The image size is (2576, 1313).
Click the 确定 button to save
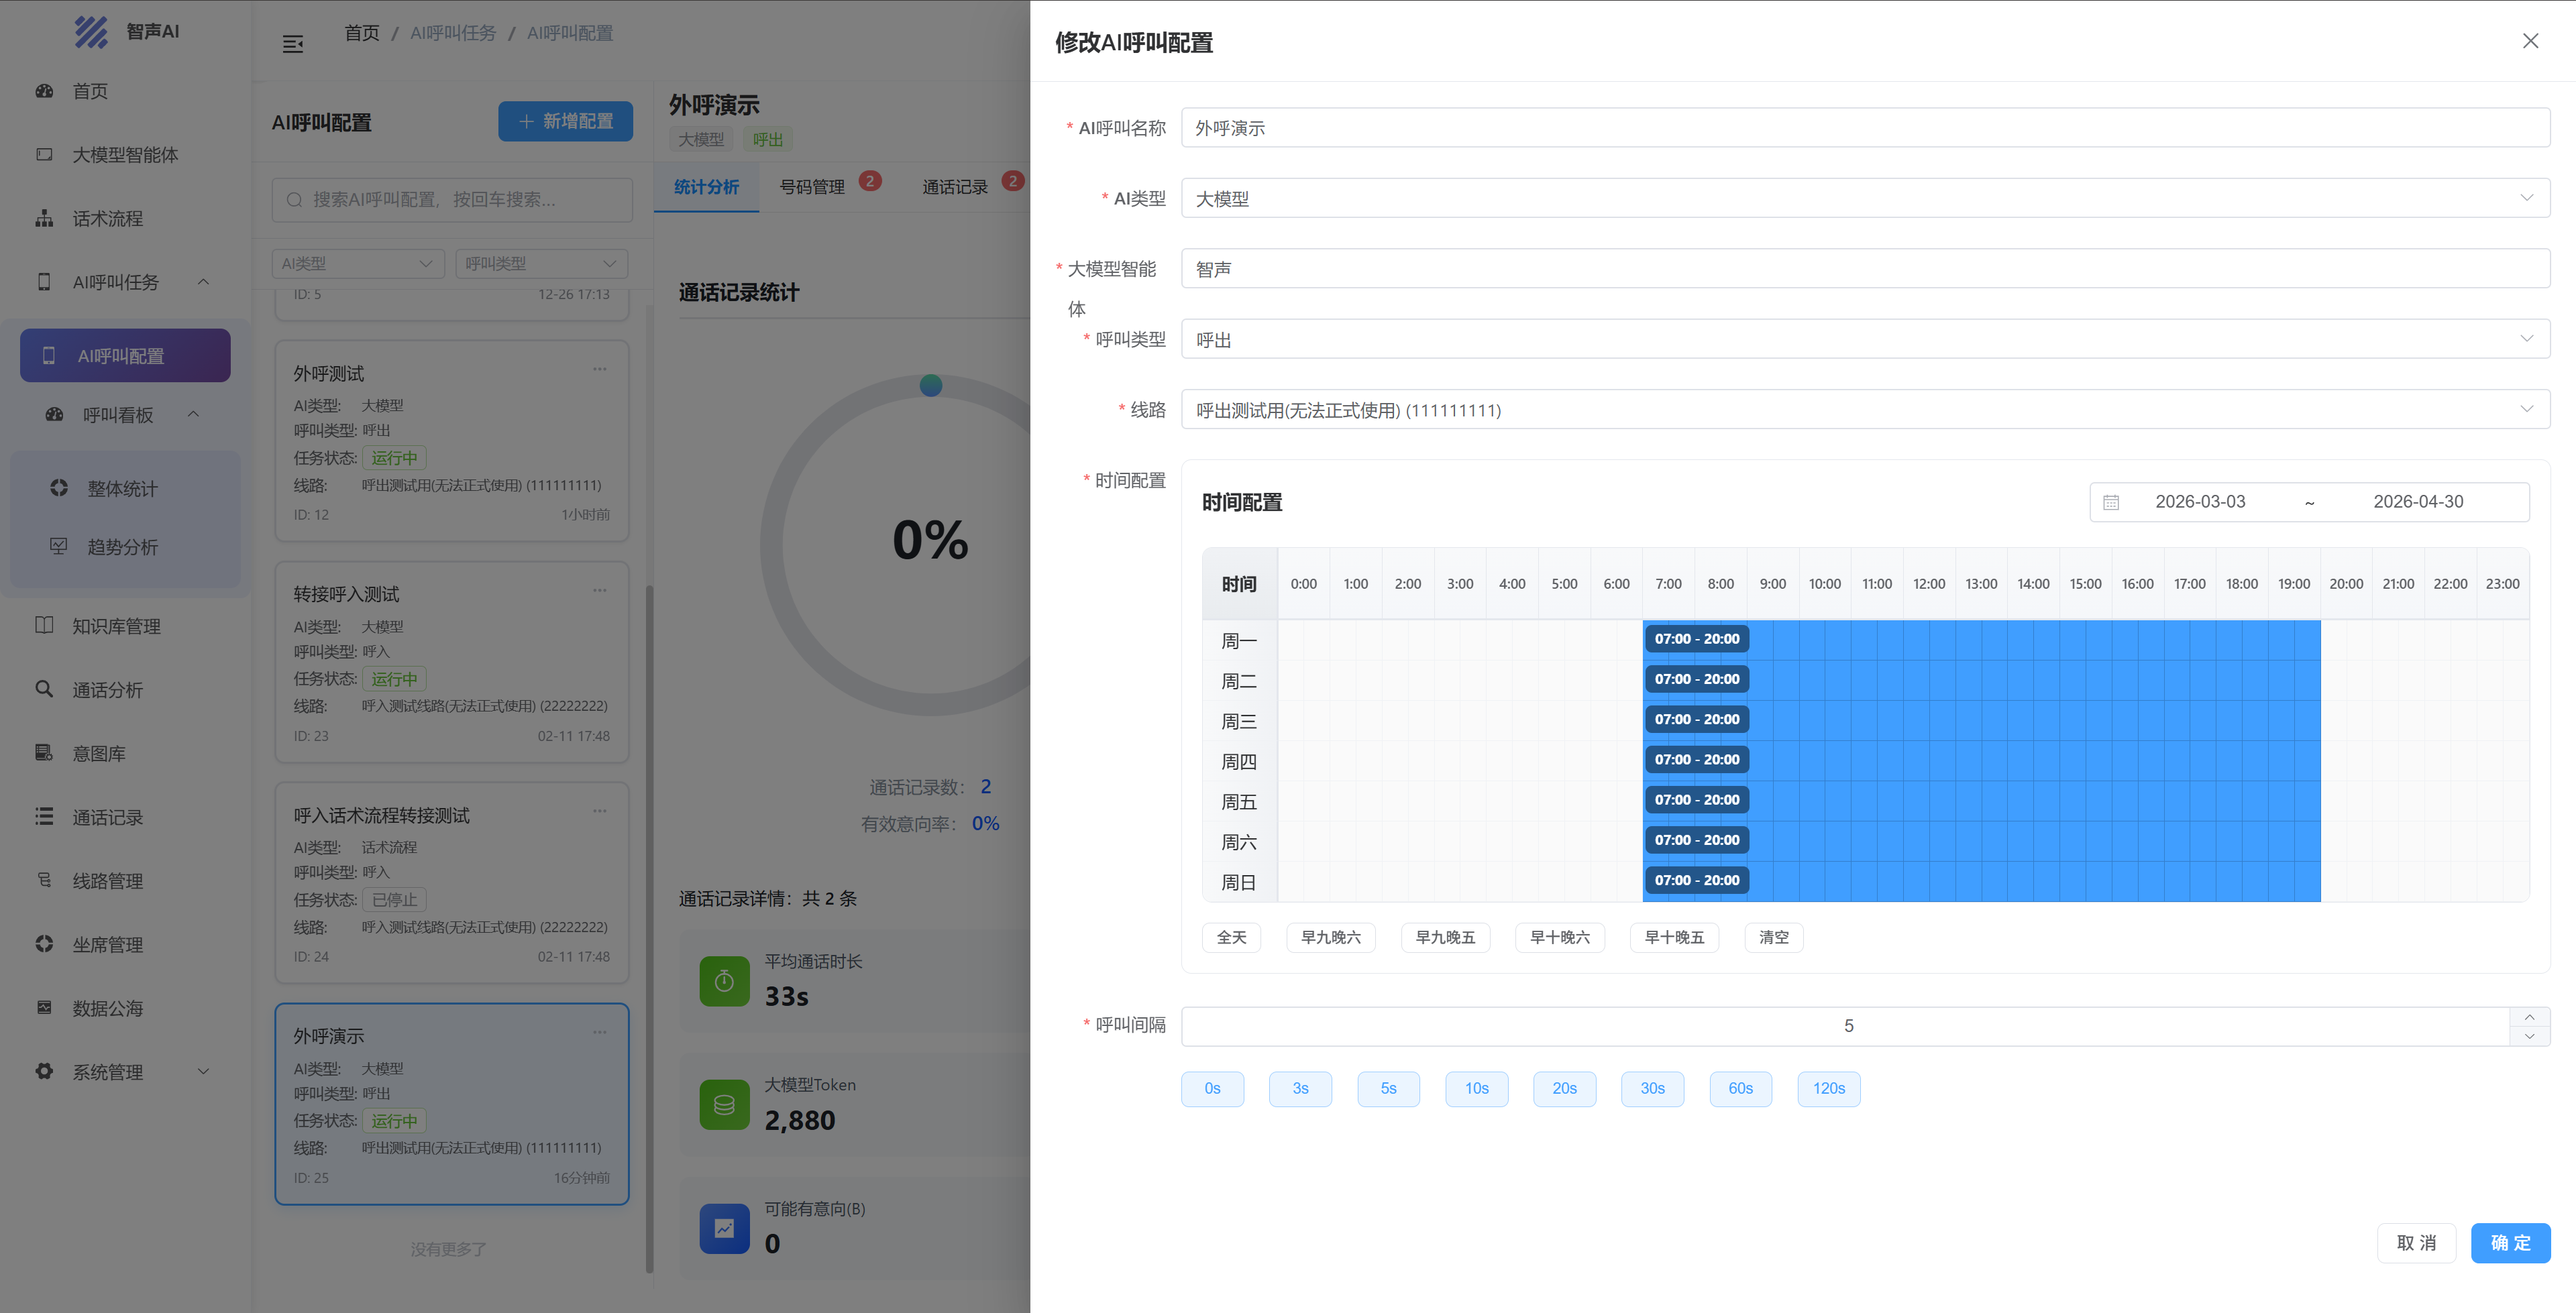pyautogui.click(x=2510, y=1243)
